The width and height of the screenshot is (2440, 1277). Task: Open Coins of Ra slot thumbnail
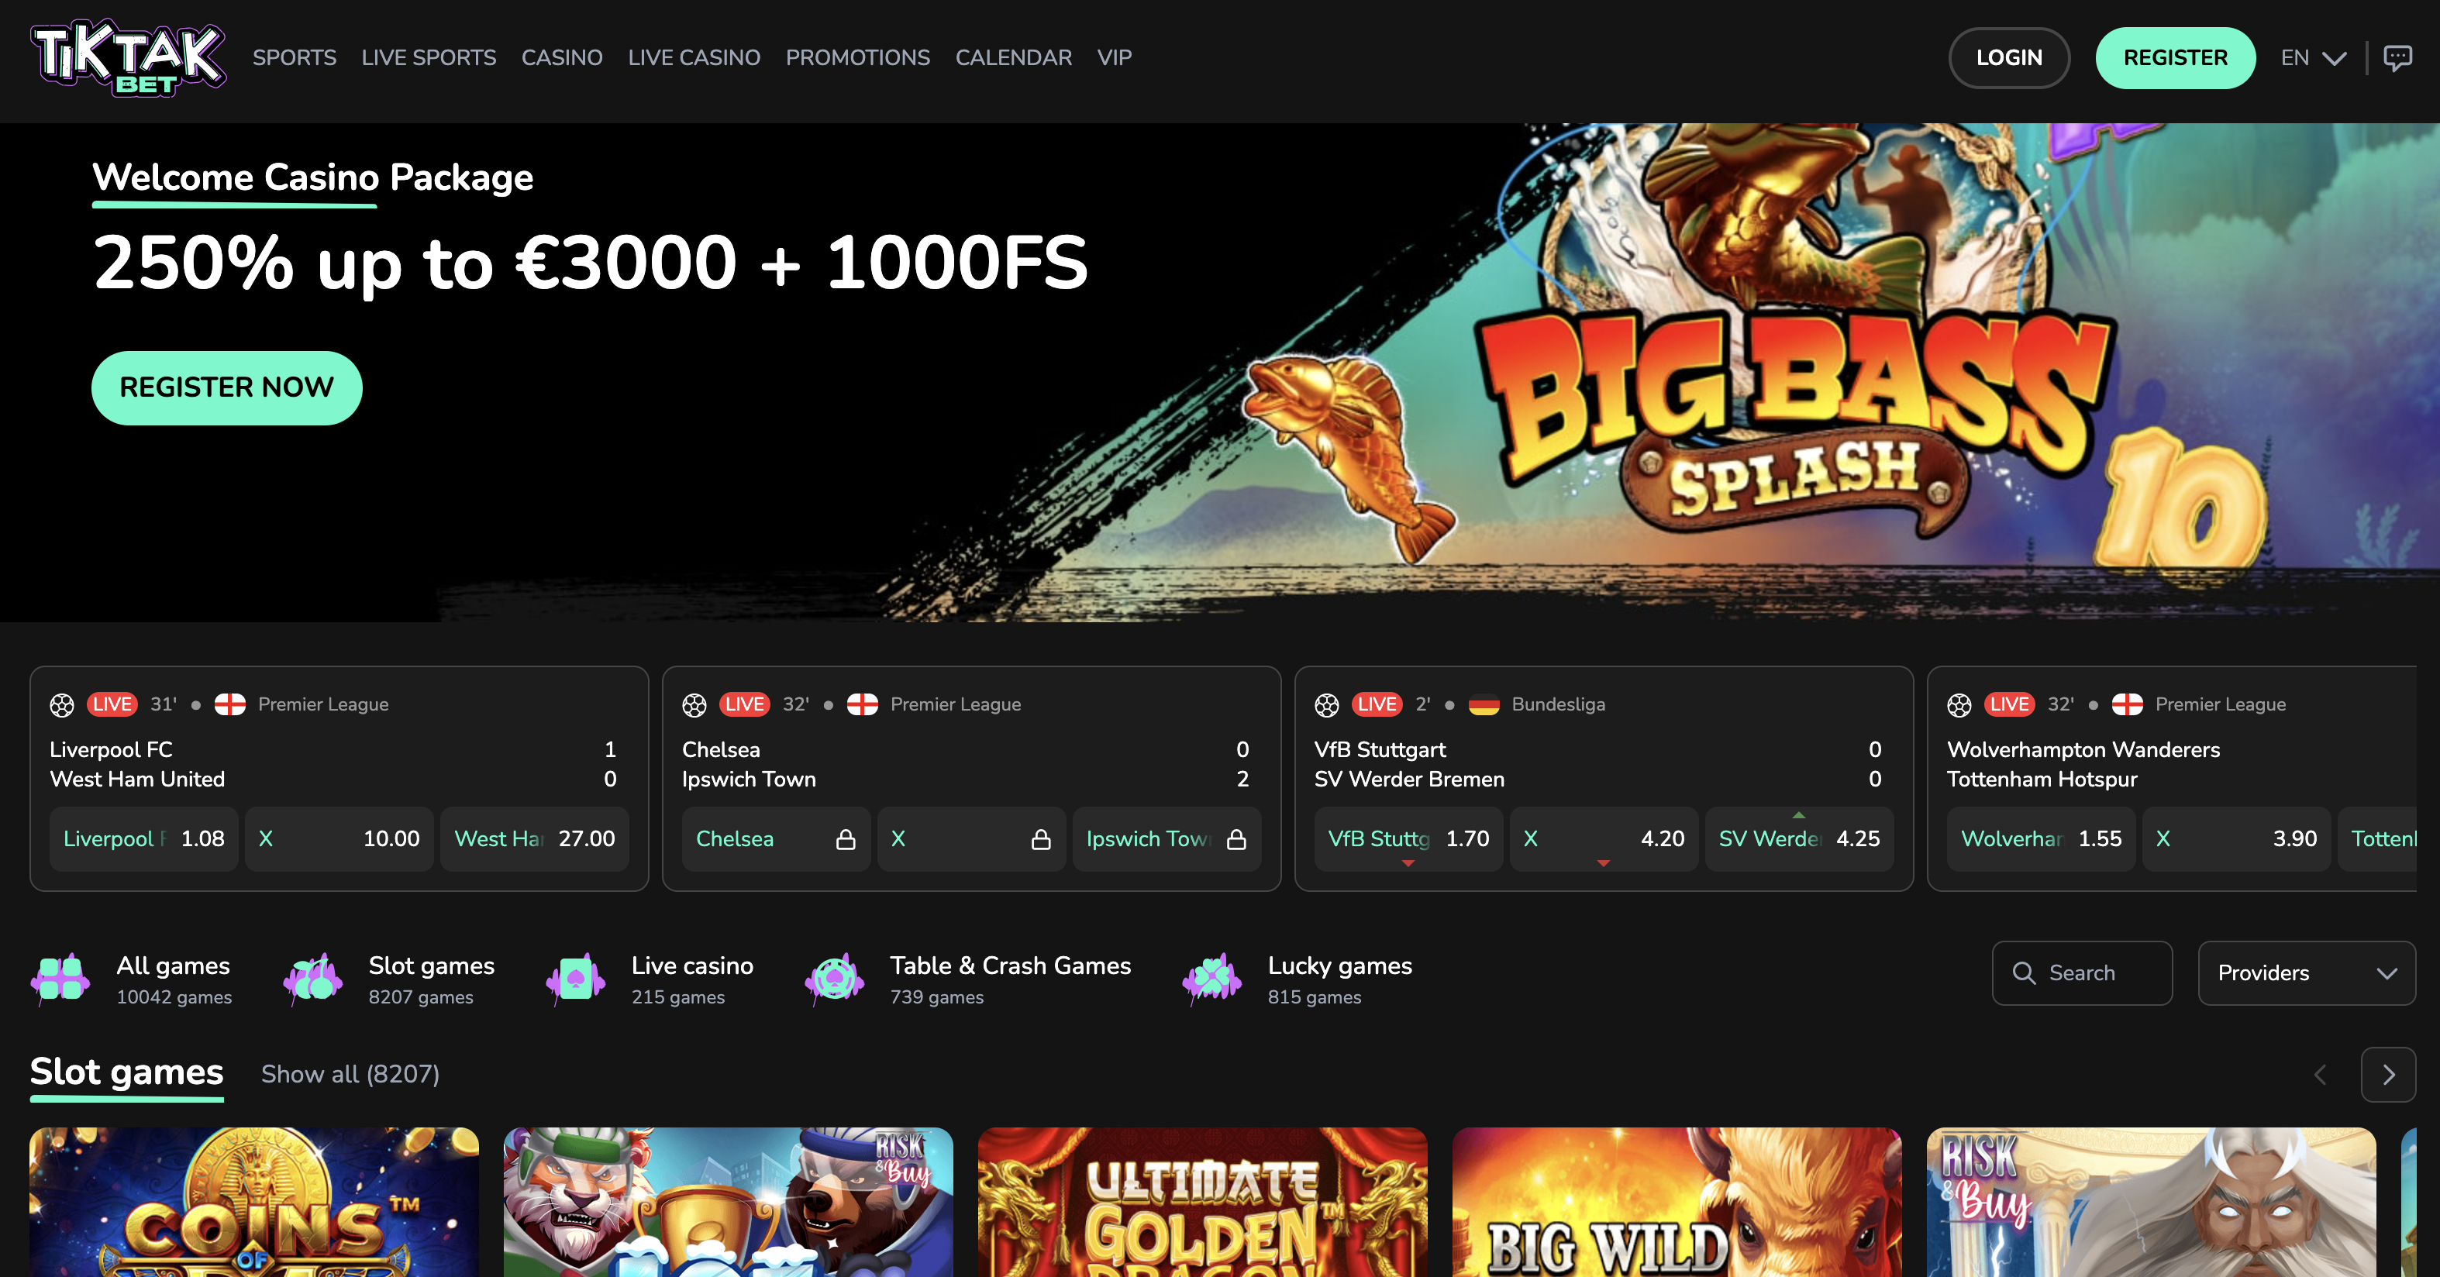tap(254, 1202)
